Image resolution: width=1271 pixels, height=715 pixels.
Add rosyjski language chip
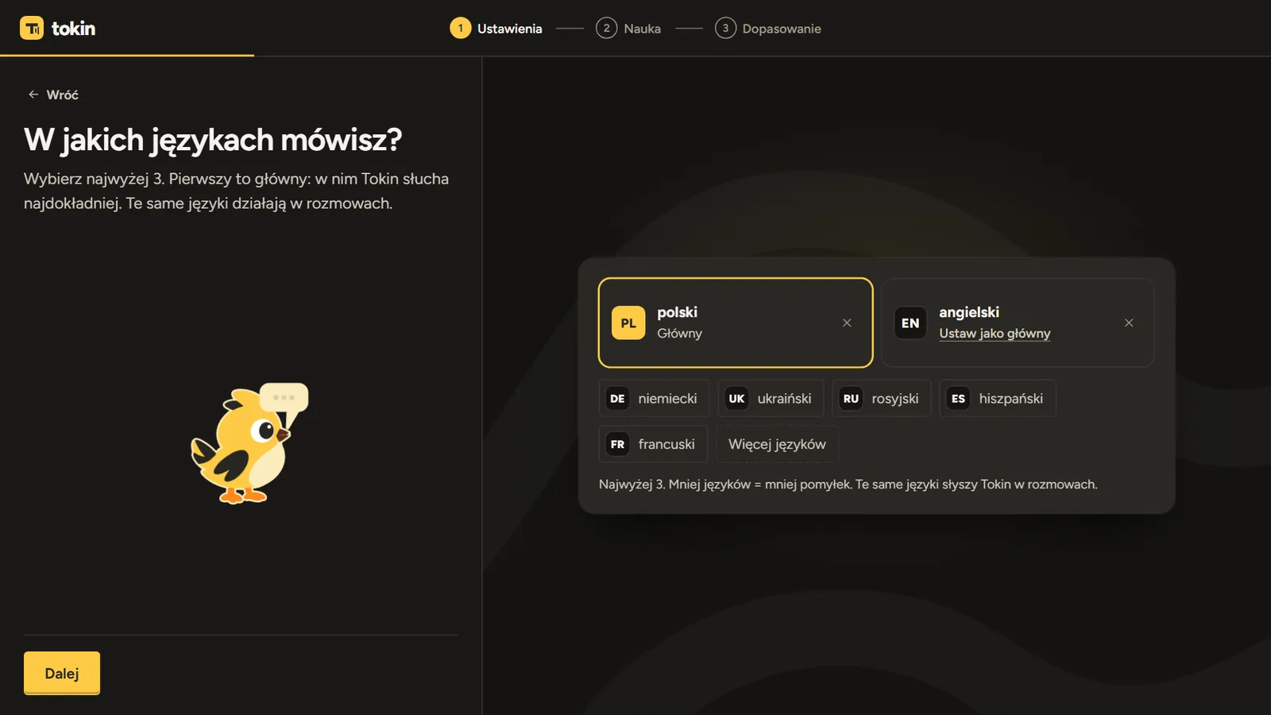click(x=881, y=399)
